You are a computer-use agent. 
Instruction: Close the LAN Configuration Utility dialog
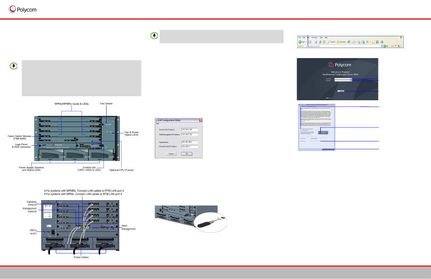click(201, 120)
